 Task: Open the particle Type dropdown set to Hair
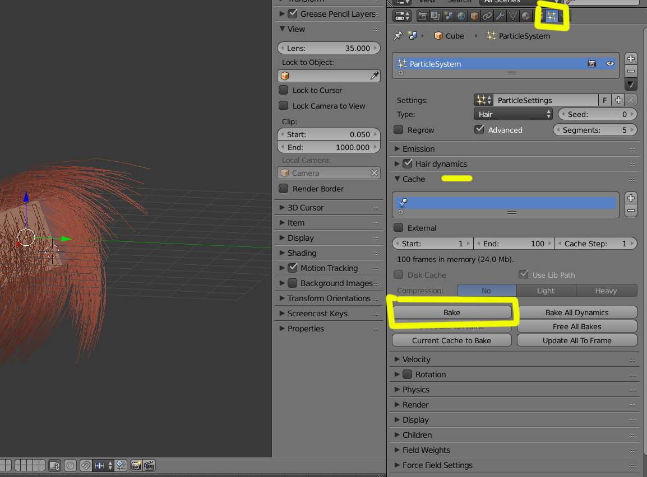click(514, 114)
